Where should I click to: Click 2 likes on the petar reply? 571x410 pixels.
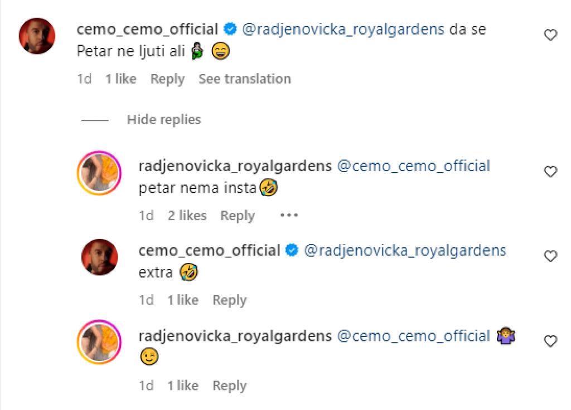(187, 215)
